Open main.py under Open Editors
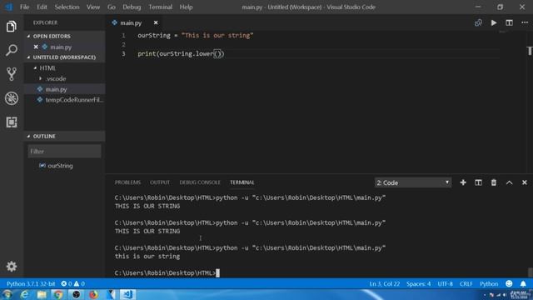The height and width of the screenshot is (300, 533). 64,47
